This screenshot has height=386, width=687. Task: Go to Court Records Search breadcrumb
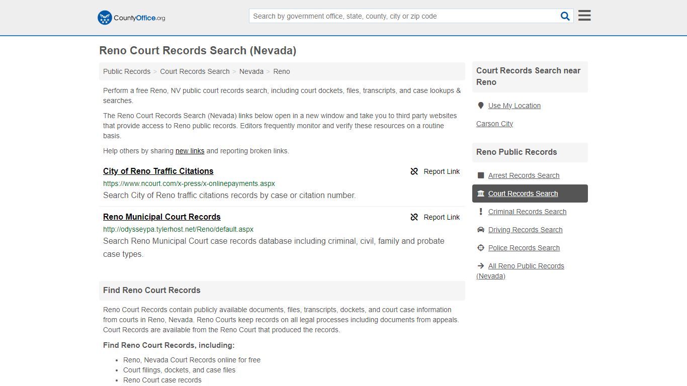click(x=195, y=71)
